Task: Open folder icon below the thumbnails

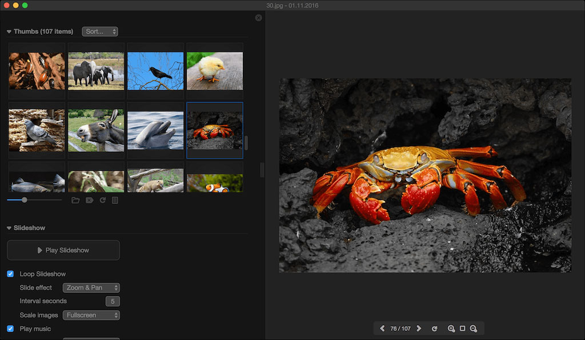Action: 75,200
